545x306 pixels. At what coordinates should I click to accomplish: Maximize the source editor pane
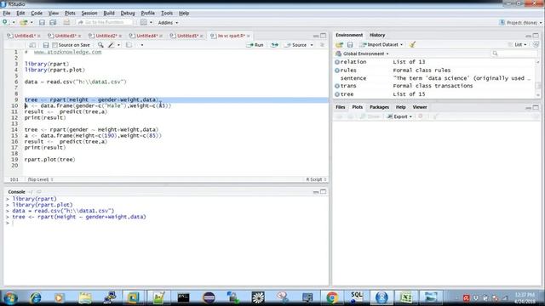pos(324,36)
